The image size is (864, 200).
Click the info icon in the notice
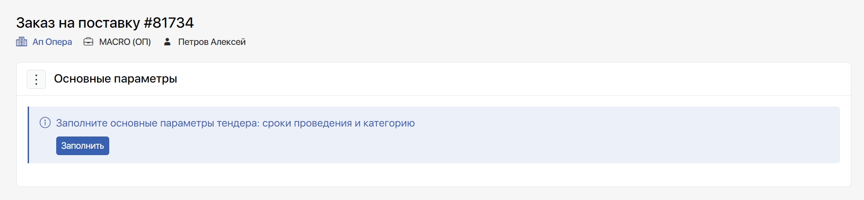[45, 123]
